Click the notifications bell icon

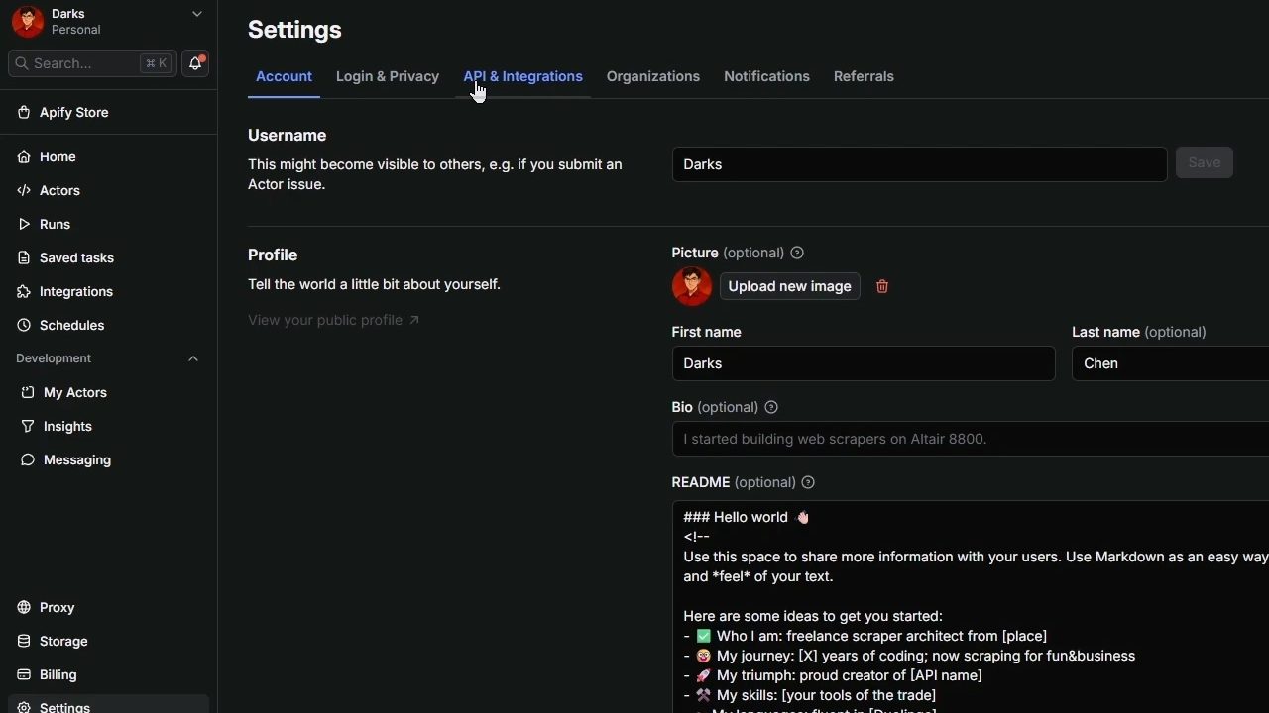[x=195, y=63]
